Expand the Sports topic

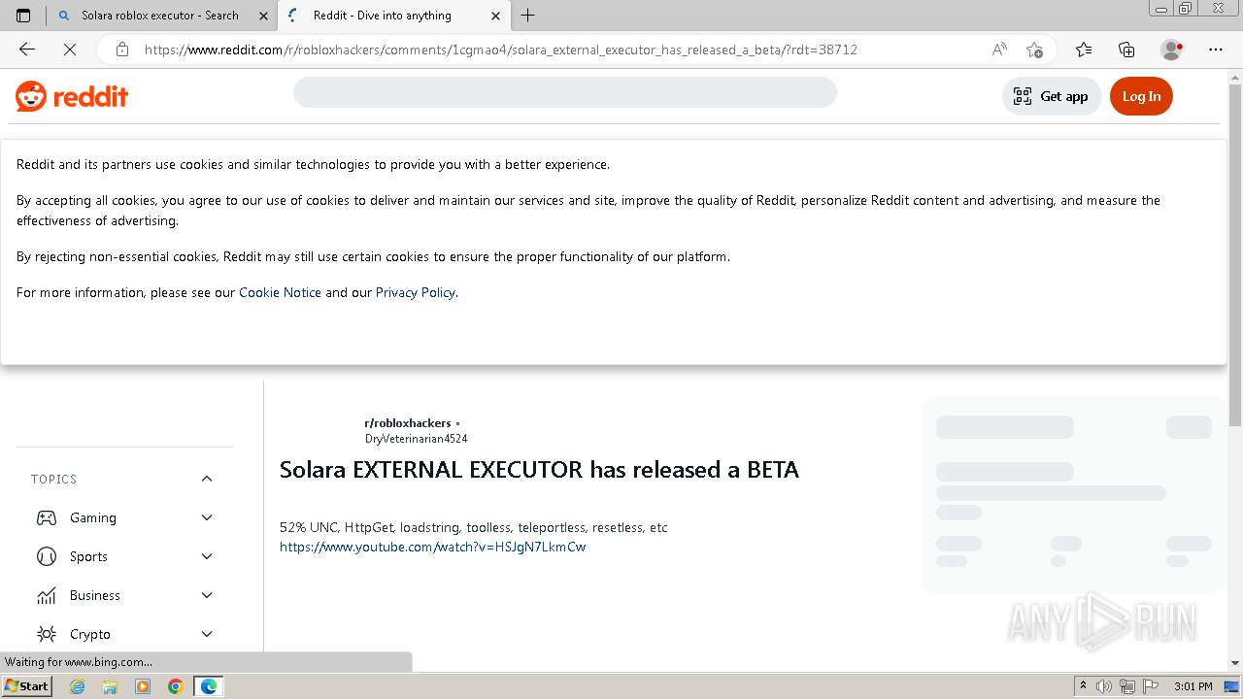tap(207, 556)
